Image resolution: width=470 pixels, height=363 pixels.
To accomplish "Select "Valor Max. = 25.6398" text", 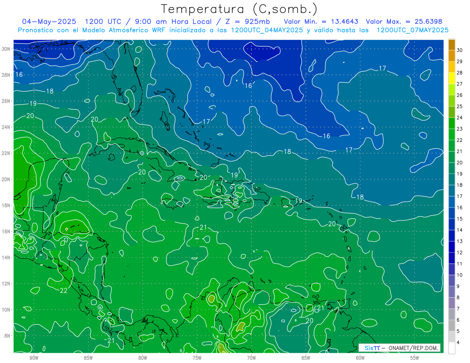I will click(x=404, y=22).
